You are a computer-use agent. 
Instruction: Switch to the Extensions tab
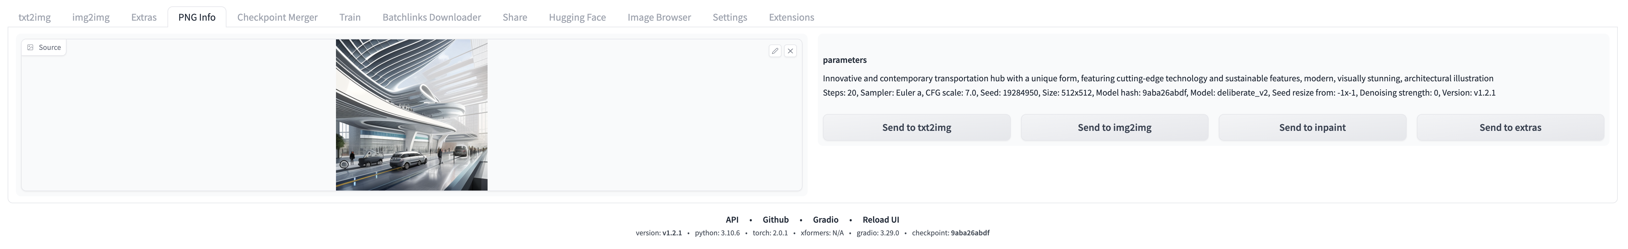[791, 17]
